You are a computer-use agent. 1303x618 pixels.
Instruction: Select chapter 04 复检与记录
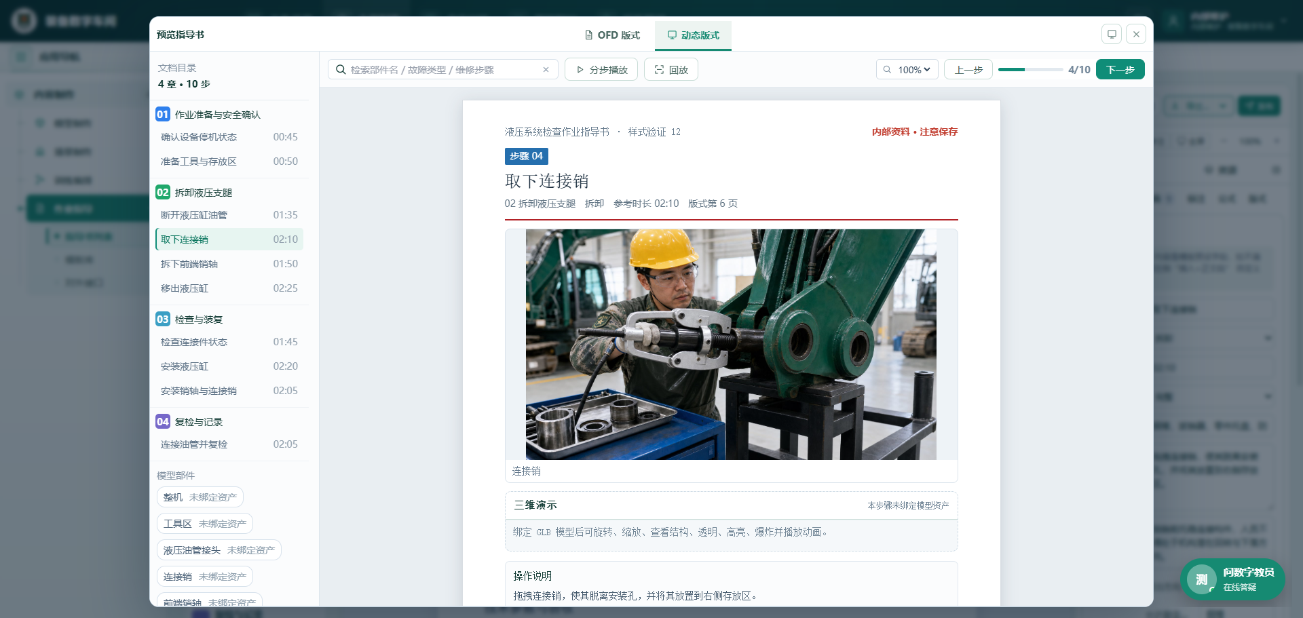coord(229,422)
